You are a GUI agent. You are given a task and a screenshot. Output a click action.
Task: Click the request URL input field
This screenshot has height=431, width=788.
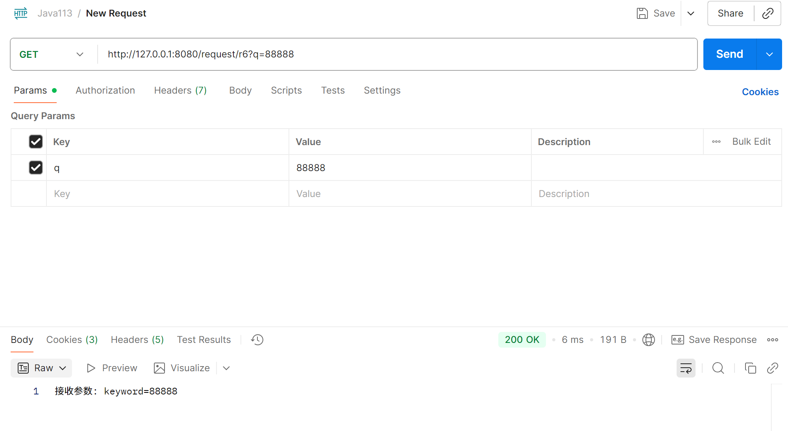click(x=394, y=54)
